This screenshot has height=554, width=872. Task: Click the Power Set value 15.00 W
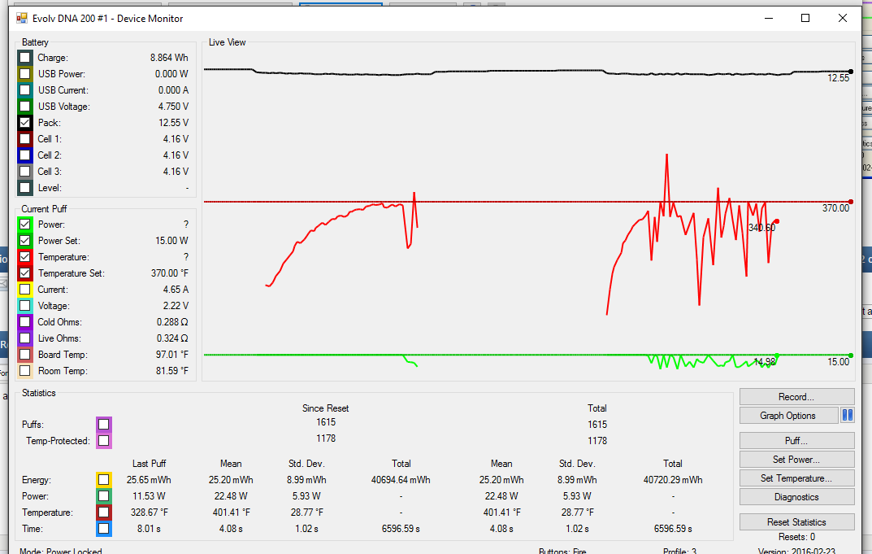pyautogui.click(x=171, y=241)
